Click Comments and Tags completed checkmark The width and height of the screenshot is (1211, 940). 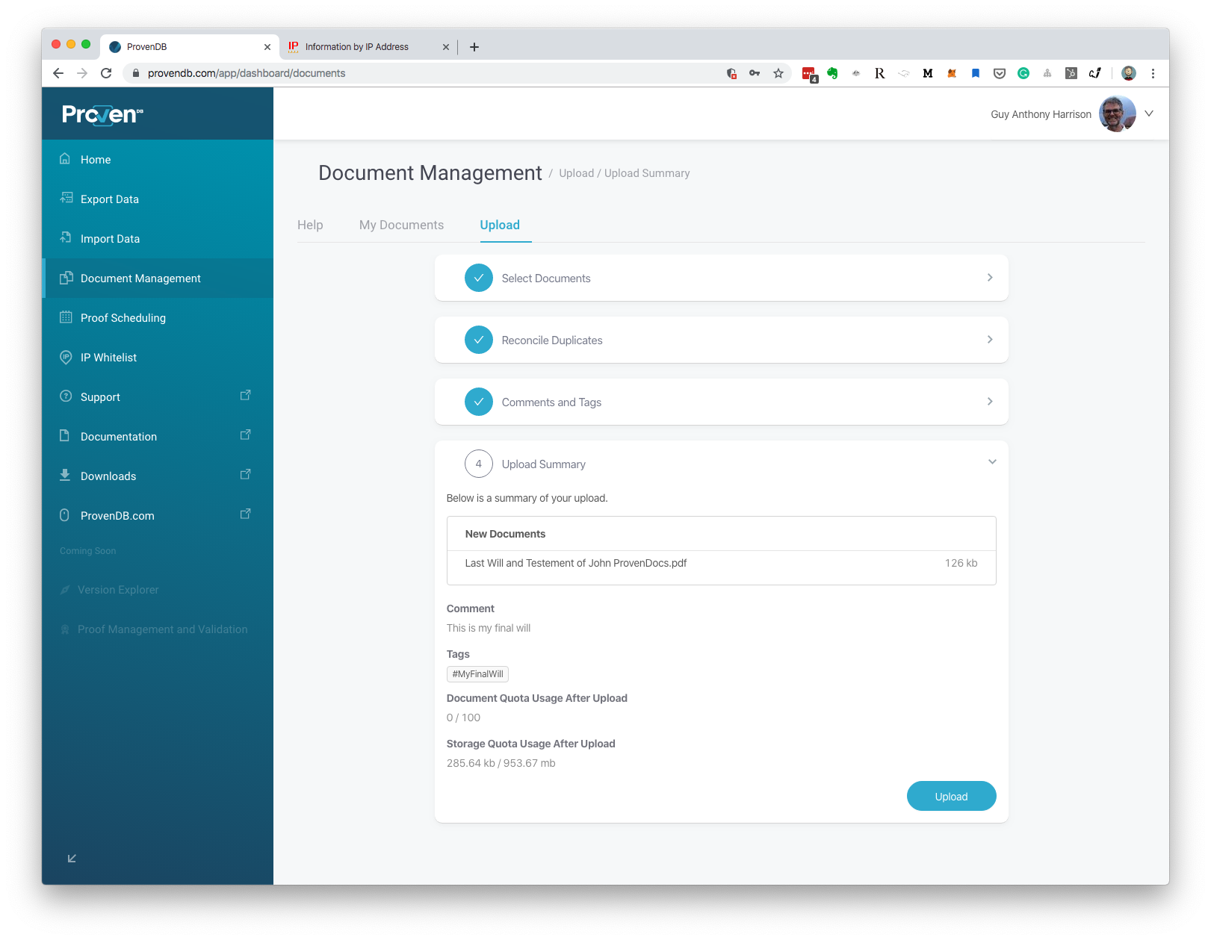(479, 402)
